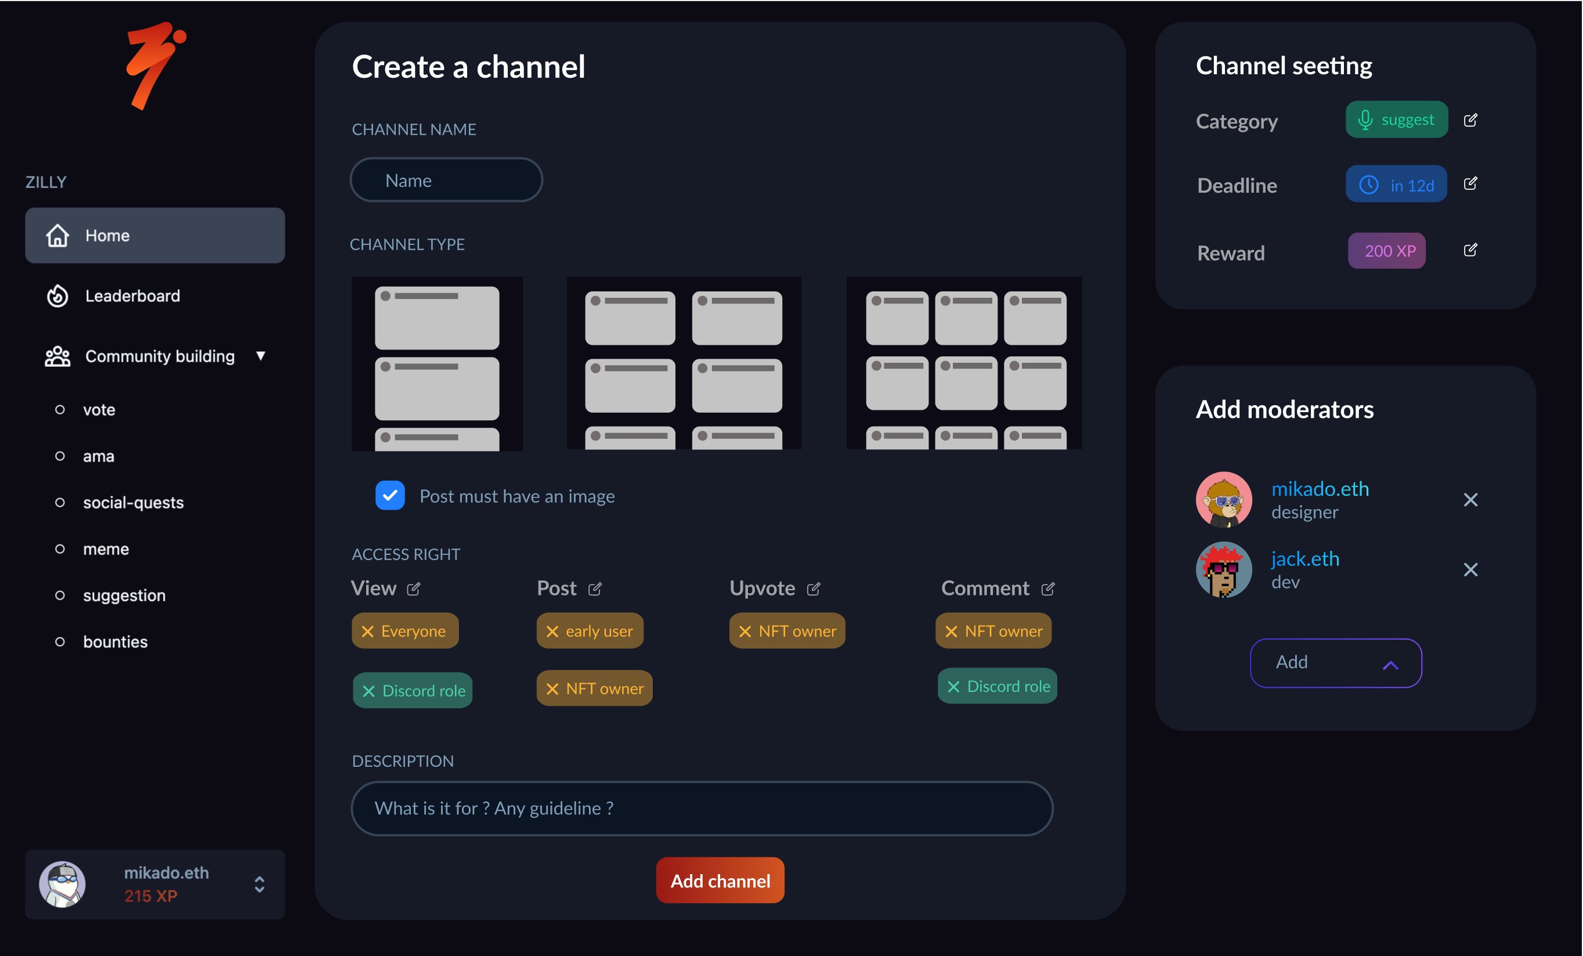
Task: Edit Upvote access rights icon
Action: (x=814, y=589)
